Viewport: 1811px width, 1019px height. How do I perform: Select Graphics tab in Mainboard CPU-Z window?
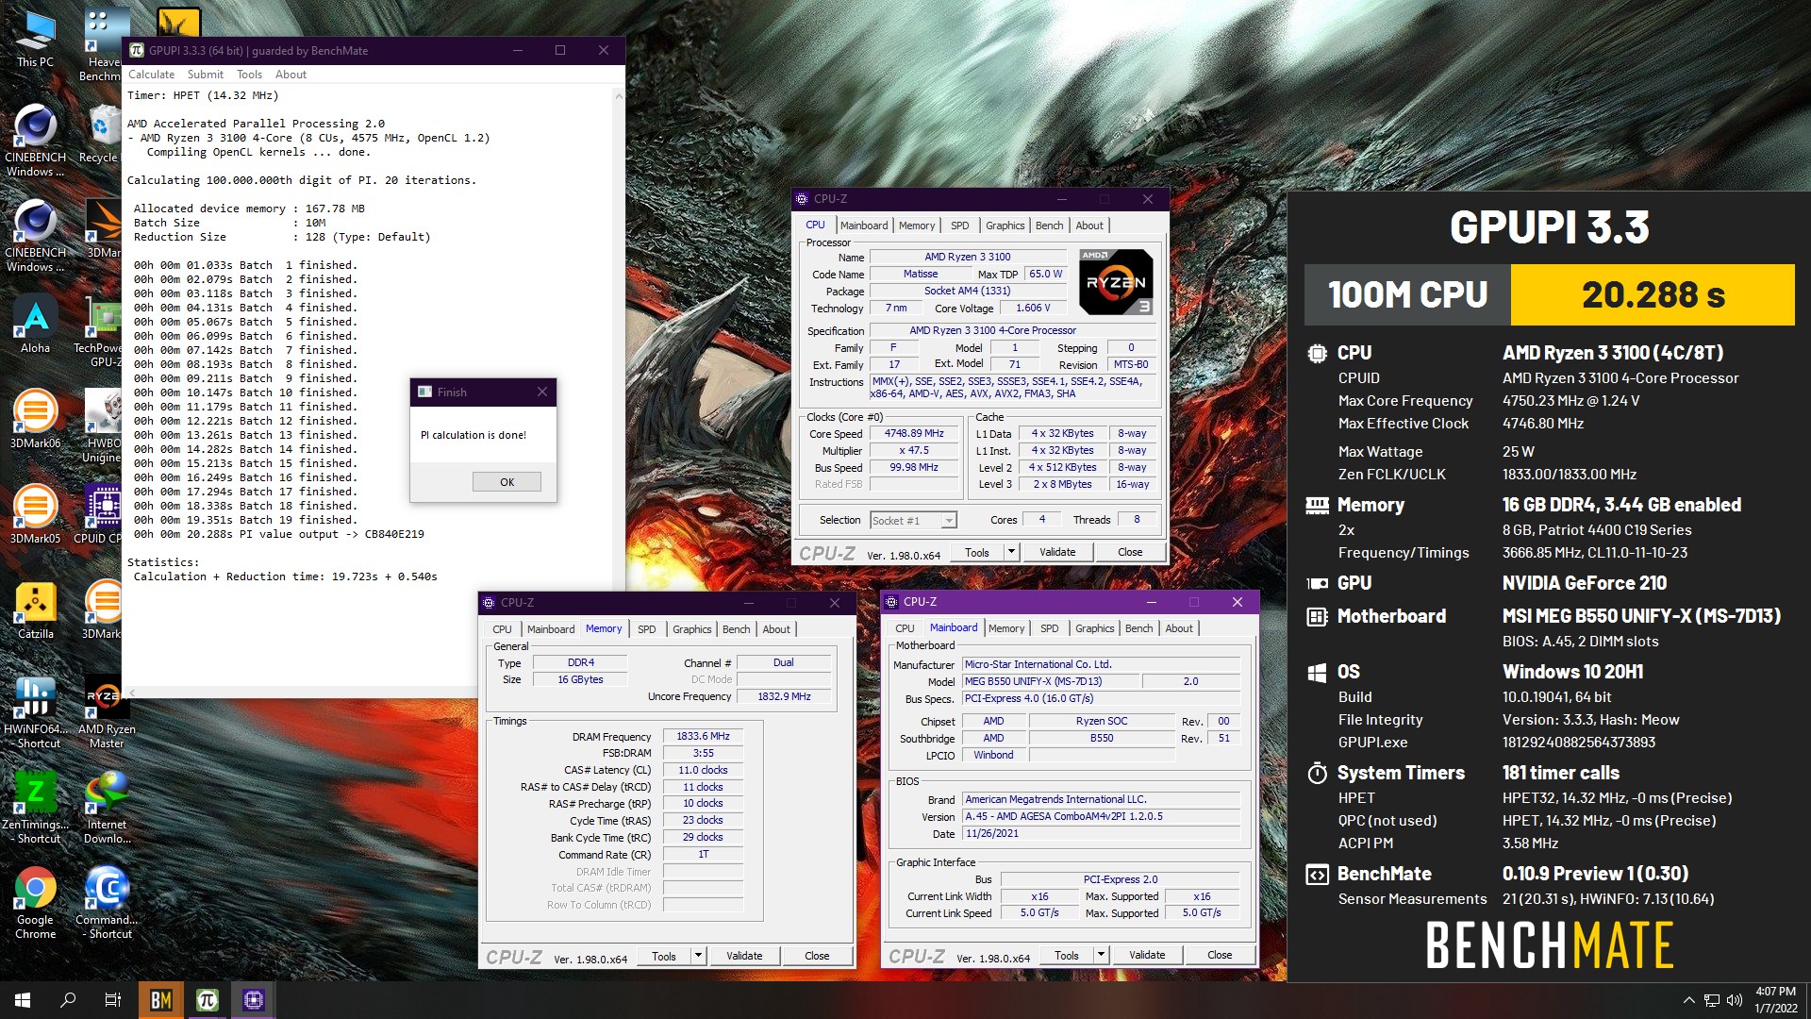[x=1094, y=628]
